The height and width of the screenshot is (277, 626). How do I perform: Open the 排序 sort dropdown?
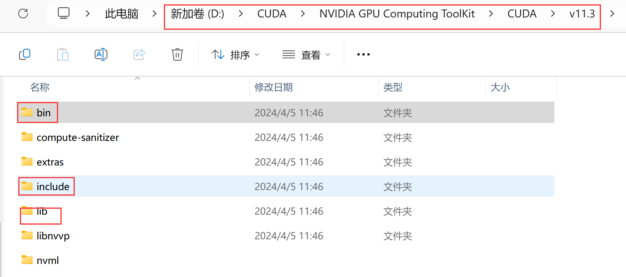(235, 54)
